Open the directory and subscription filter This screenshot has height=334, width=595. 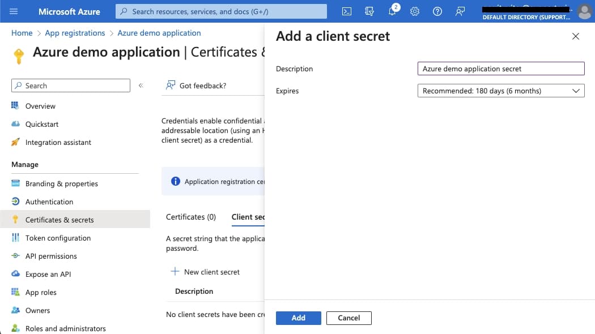369,11
